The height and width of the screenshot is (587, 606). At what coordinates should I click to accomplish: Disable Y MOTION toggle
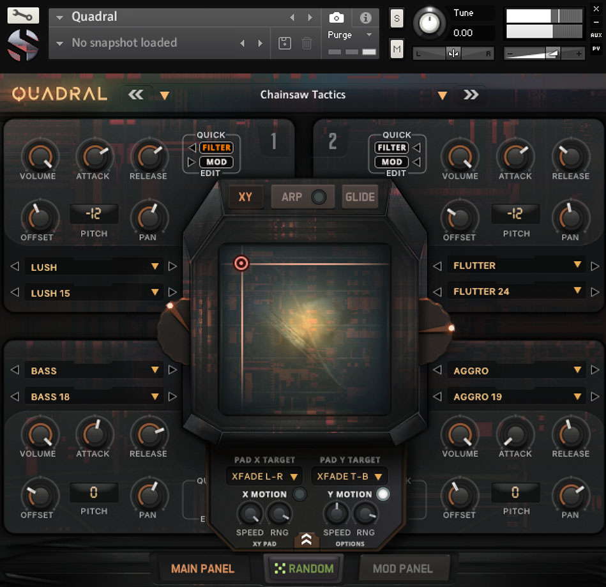[383, 494]
